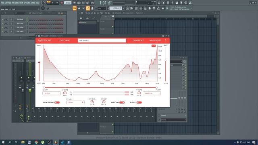Click the highlighted draw mode icon
Screen dimensions: 258x145
pyautogui.click(x=75, y=8)
